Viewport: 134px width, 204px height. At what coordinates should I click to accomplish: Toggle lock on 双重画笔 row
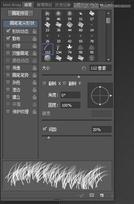(35, 53)
